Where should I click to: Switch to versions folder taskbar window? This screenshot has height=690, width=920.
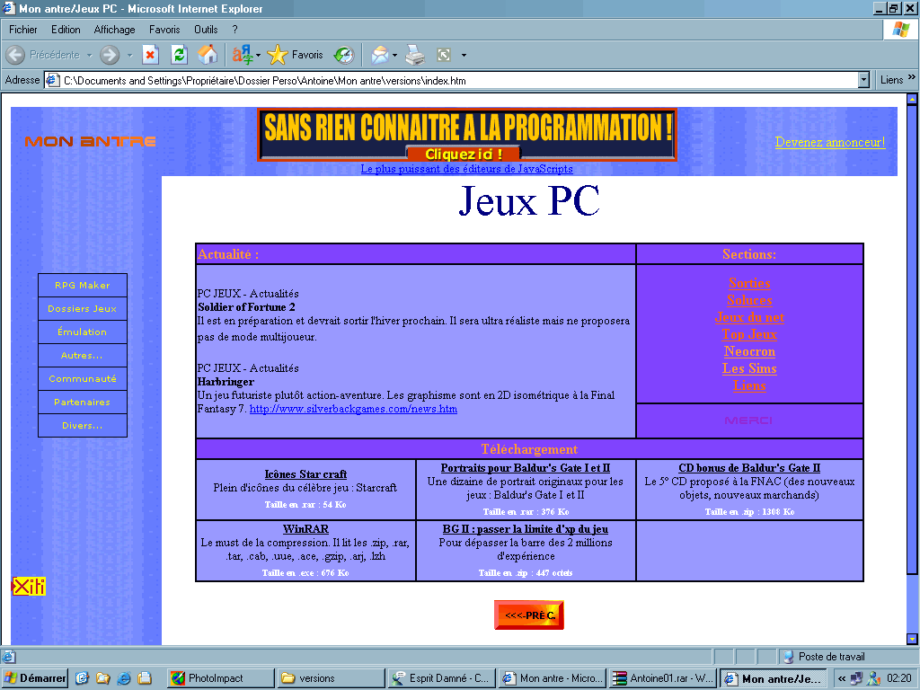pos(331,678)
